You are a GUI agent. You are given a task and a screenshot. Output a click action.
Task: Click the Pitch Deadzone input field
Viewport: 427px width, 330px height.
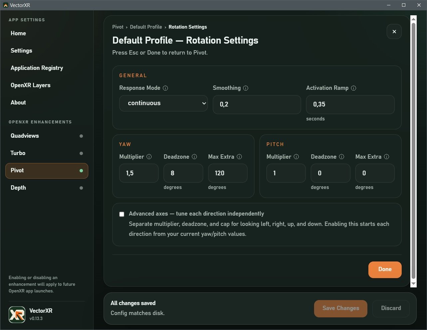[330, 173]
